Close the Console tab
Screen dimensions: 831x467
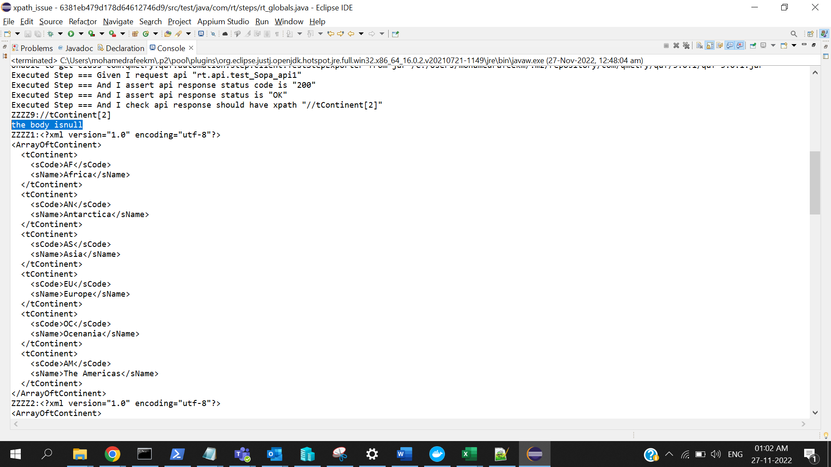(191, 48)
